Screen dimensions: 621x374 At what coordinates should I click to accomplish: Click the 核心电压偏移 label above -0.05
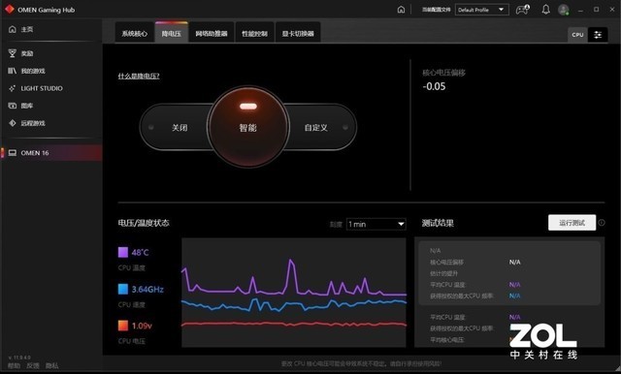click(x=444, y=73)
